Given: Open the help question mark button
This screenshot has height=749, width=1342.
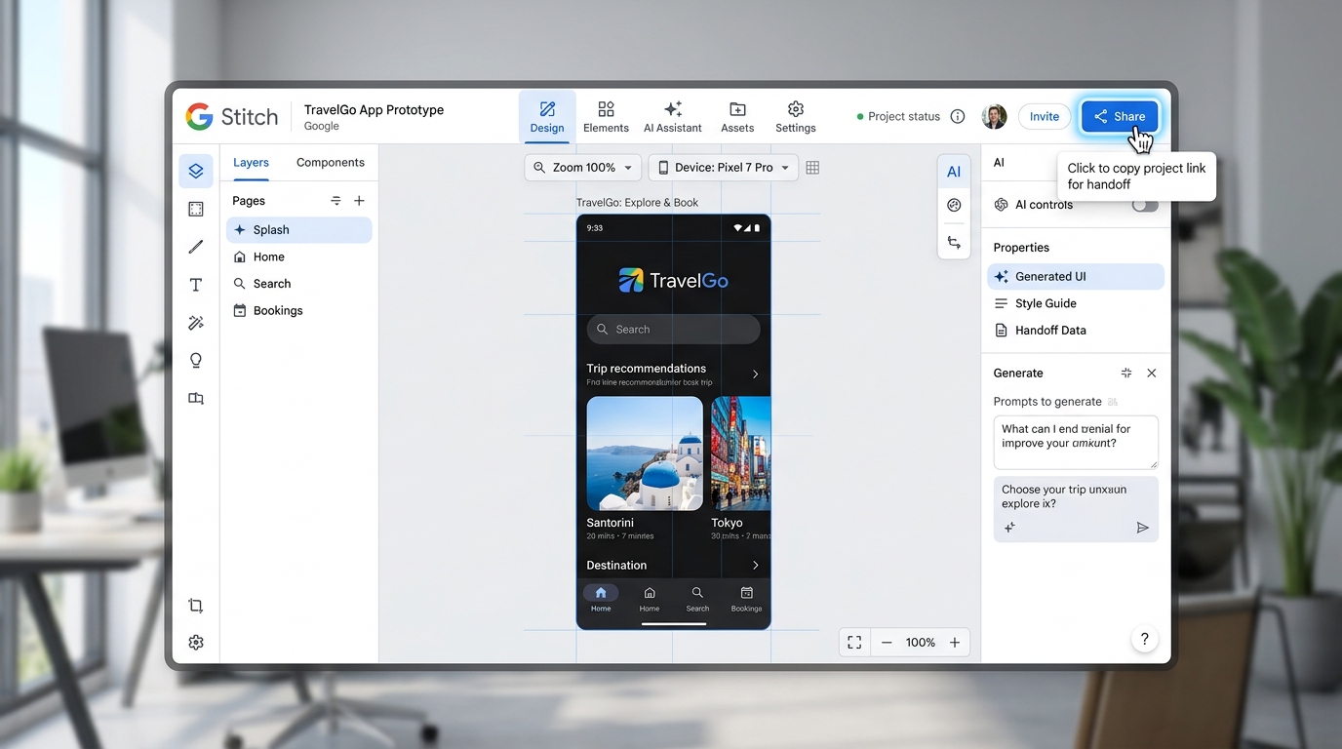Looking at the screenshot, I should tap(1145, 639).
